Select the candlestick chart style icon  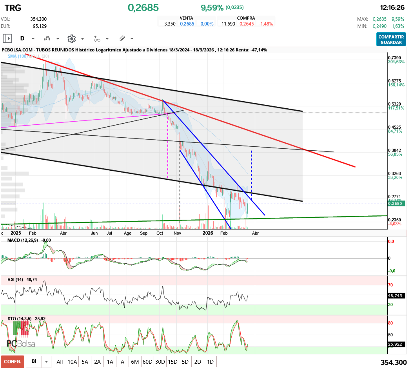click(x=47, y=38)
